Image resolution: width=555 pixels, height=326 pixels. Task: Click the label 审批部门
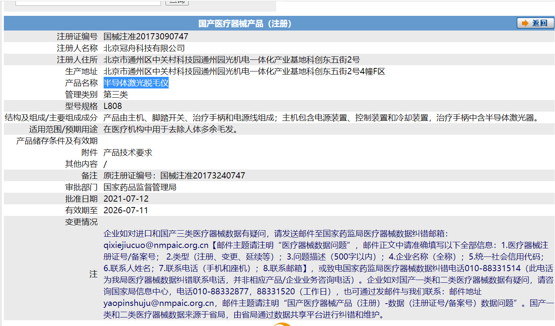tap(81, 187)
